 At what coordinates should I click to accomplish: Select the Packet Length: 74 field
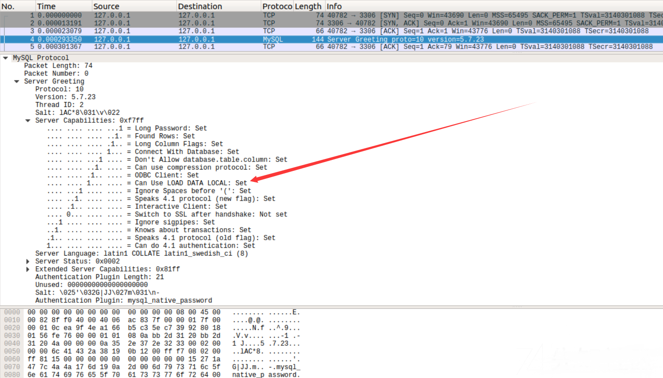(x=58, y=66)
